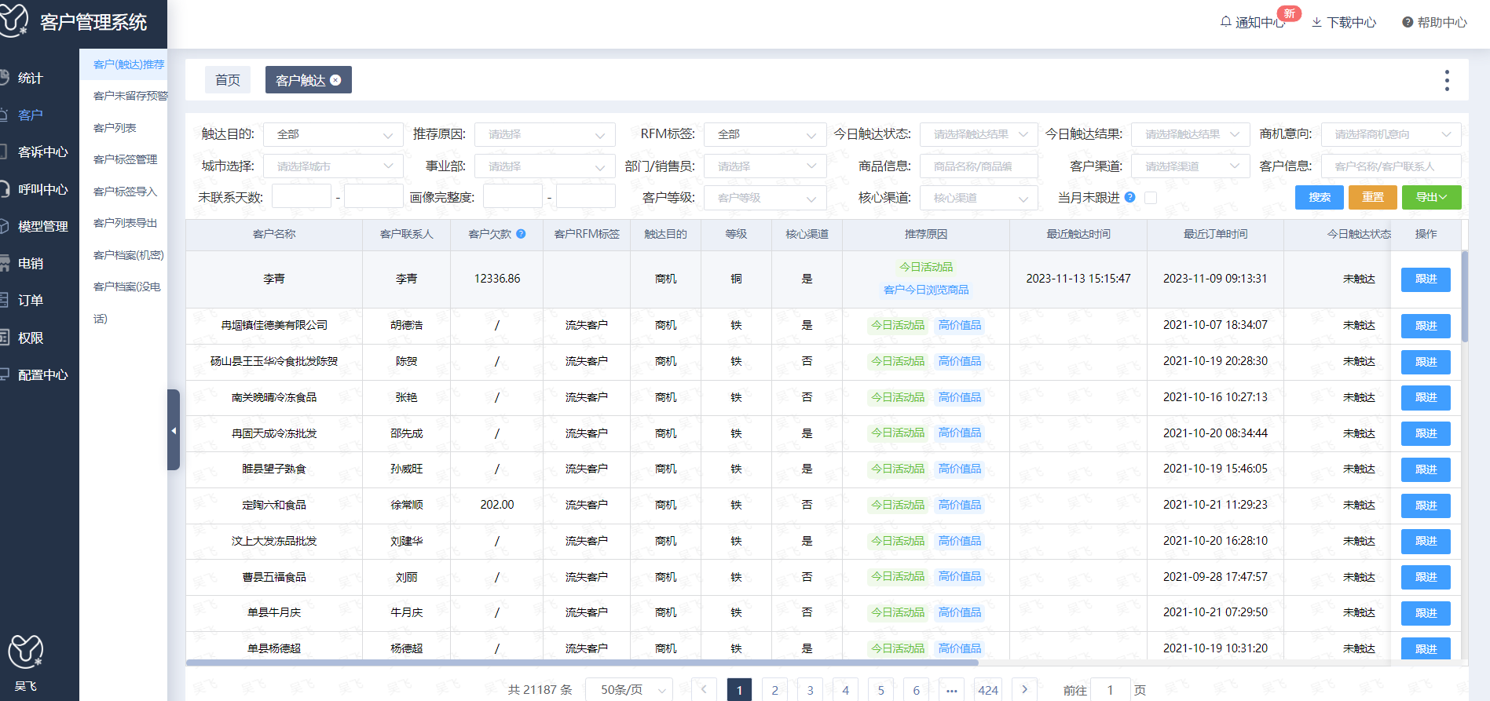Open the 客诉中心 sidebar menu
Viewport: 1490px width, 701px height.
[43, 152]
